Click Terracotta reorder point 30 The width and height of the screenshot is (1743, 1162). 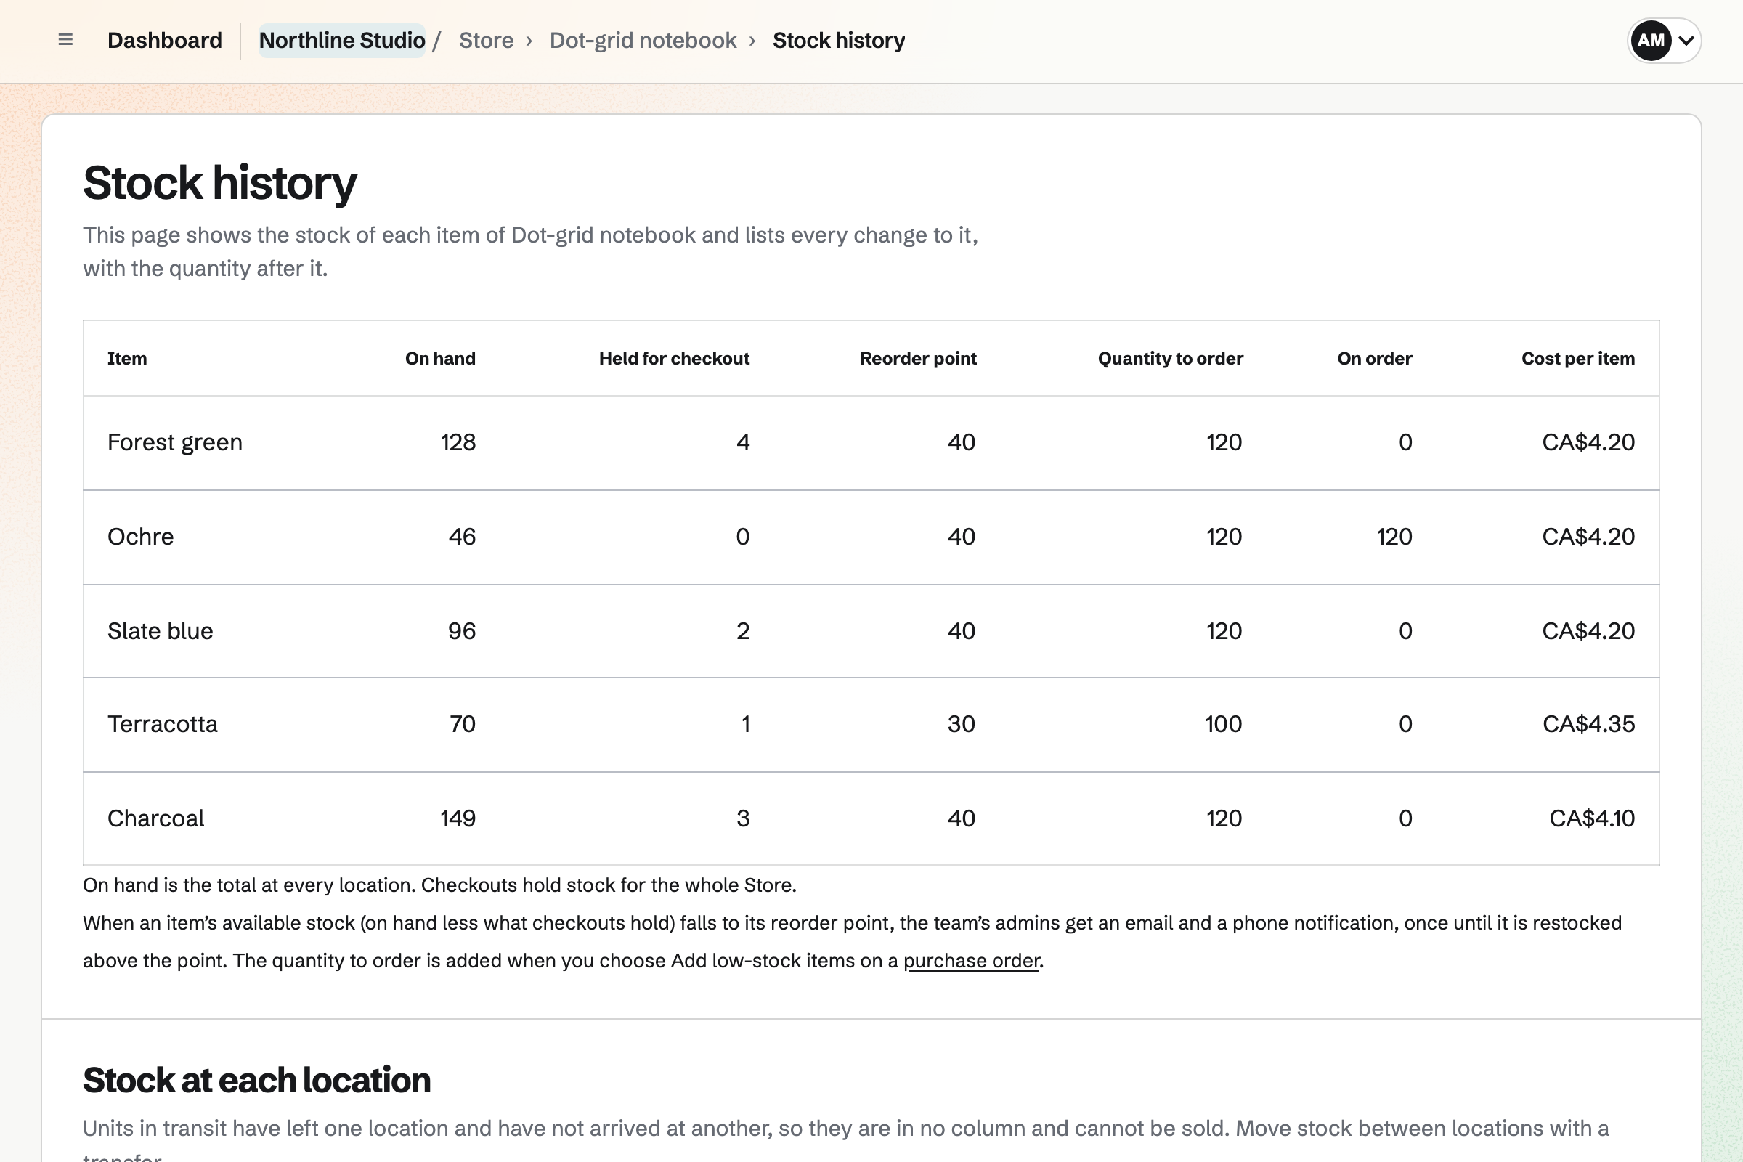pyautogui.click(x=961, y=724)
